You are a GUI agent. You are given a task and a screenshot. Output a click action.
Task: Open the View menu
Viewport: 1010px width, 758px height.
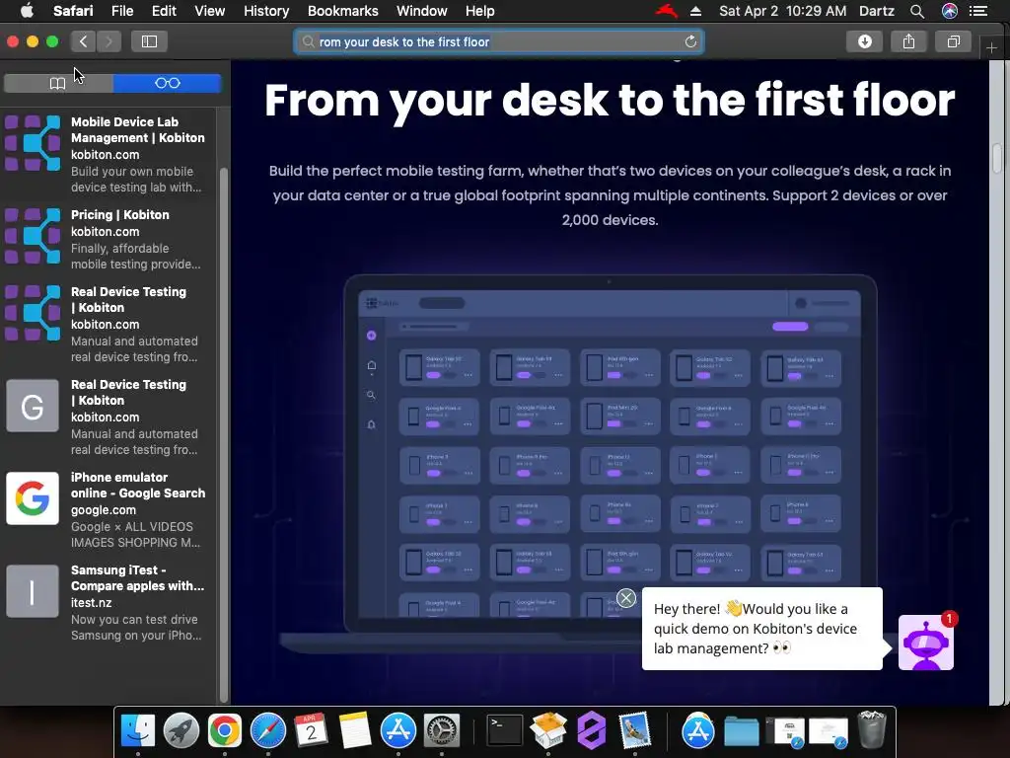click(210, 11)
